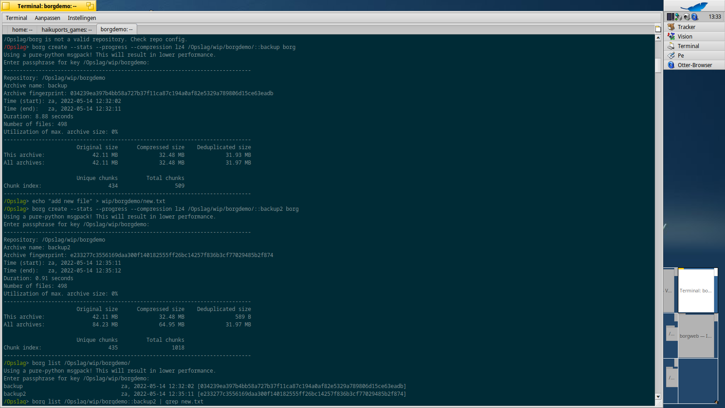Click the 'Duration: 8.88 seconds' line
The height and width of the screenshot is (408, 725).
tap(39, 117)
